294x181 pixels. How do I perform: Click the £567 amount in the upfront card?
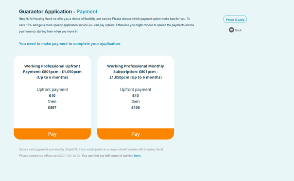point(52,108)
